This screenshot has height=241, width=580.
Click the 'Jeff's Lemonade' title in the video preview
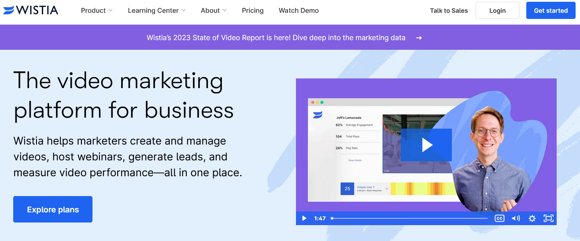[349, 118]
